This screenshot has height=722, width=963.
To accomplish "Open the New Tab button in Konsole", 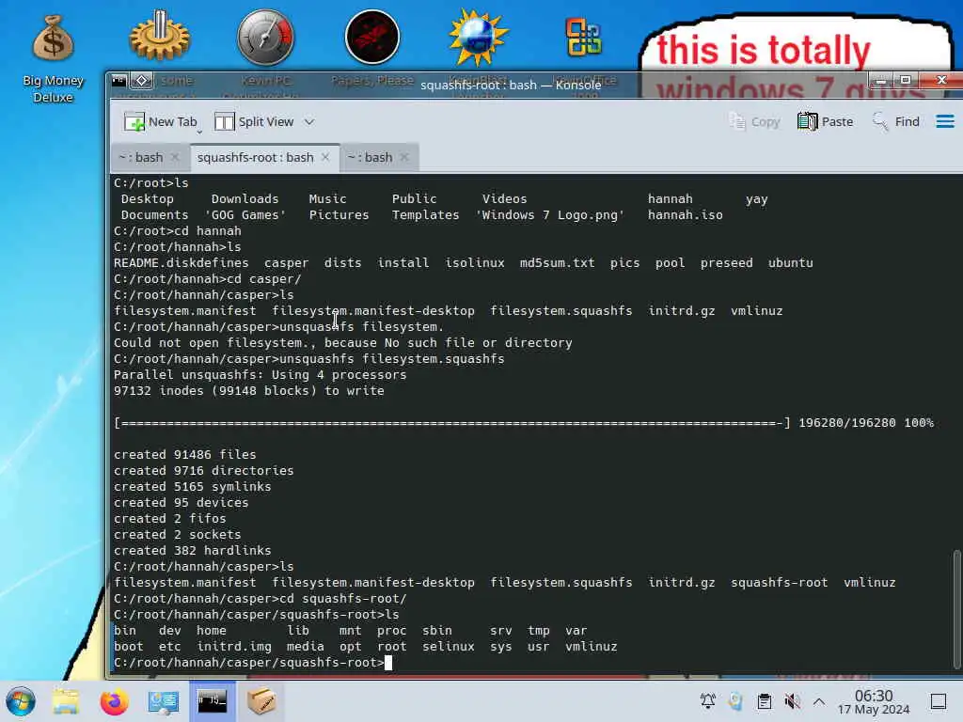I will pyautogui.click(x=160, y=121).
